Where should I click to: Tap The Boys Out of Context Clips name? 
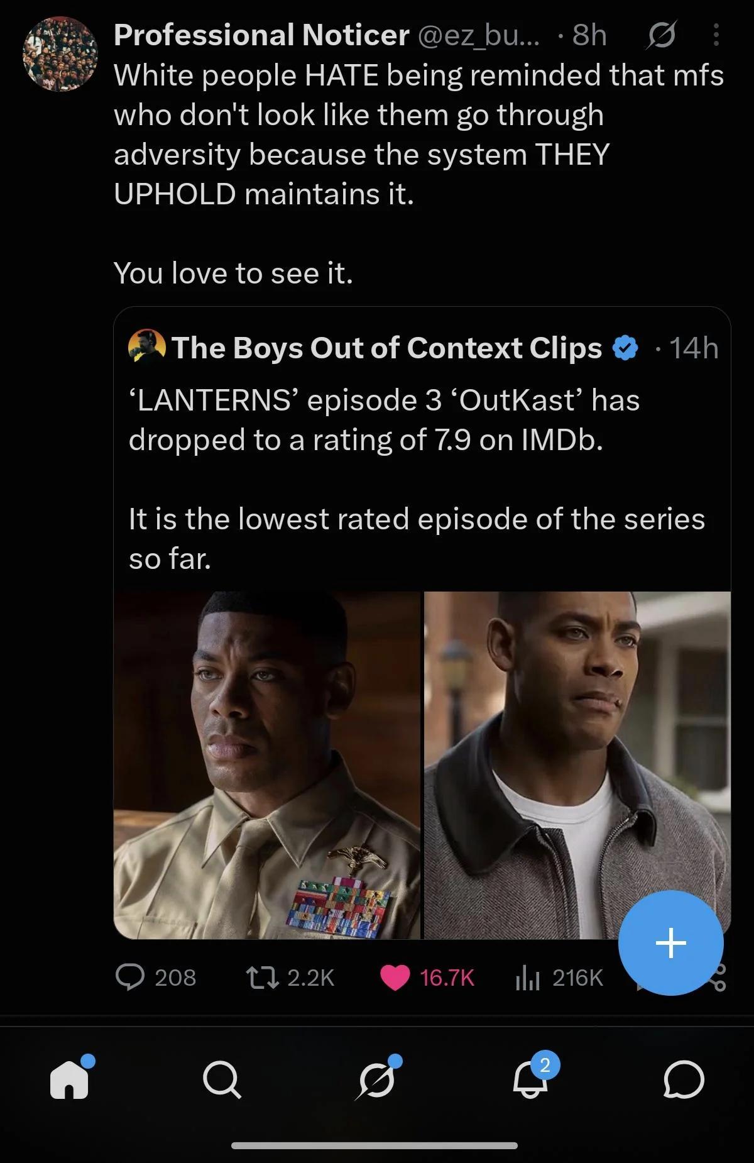pos(387,348)
